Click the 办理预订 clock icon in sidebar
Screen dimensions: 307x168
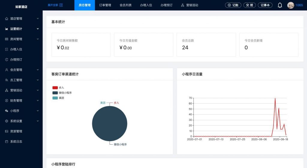[7, 59]
